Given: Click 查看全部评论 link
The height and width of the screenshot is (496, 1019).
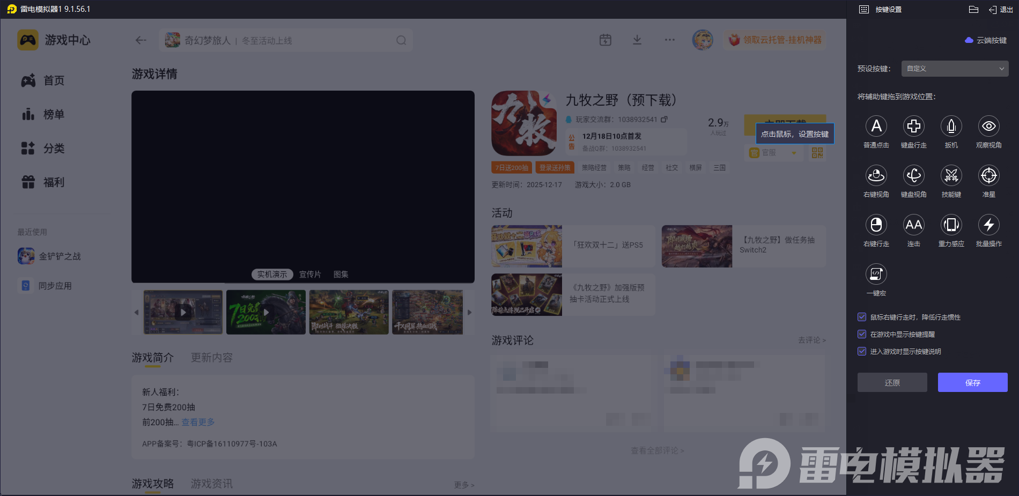Looking at the screenshot, I should [658, 450].
